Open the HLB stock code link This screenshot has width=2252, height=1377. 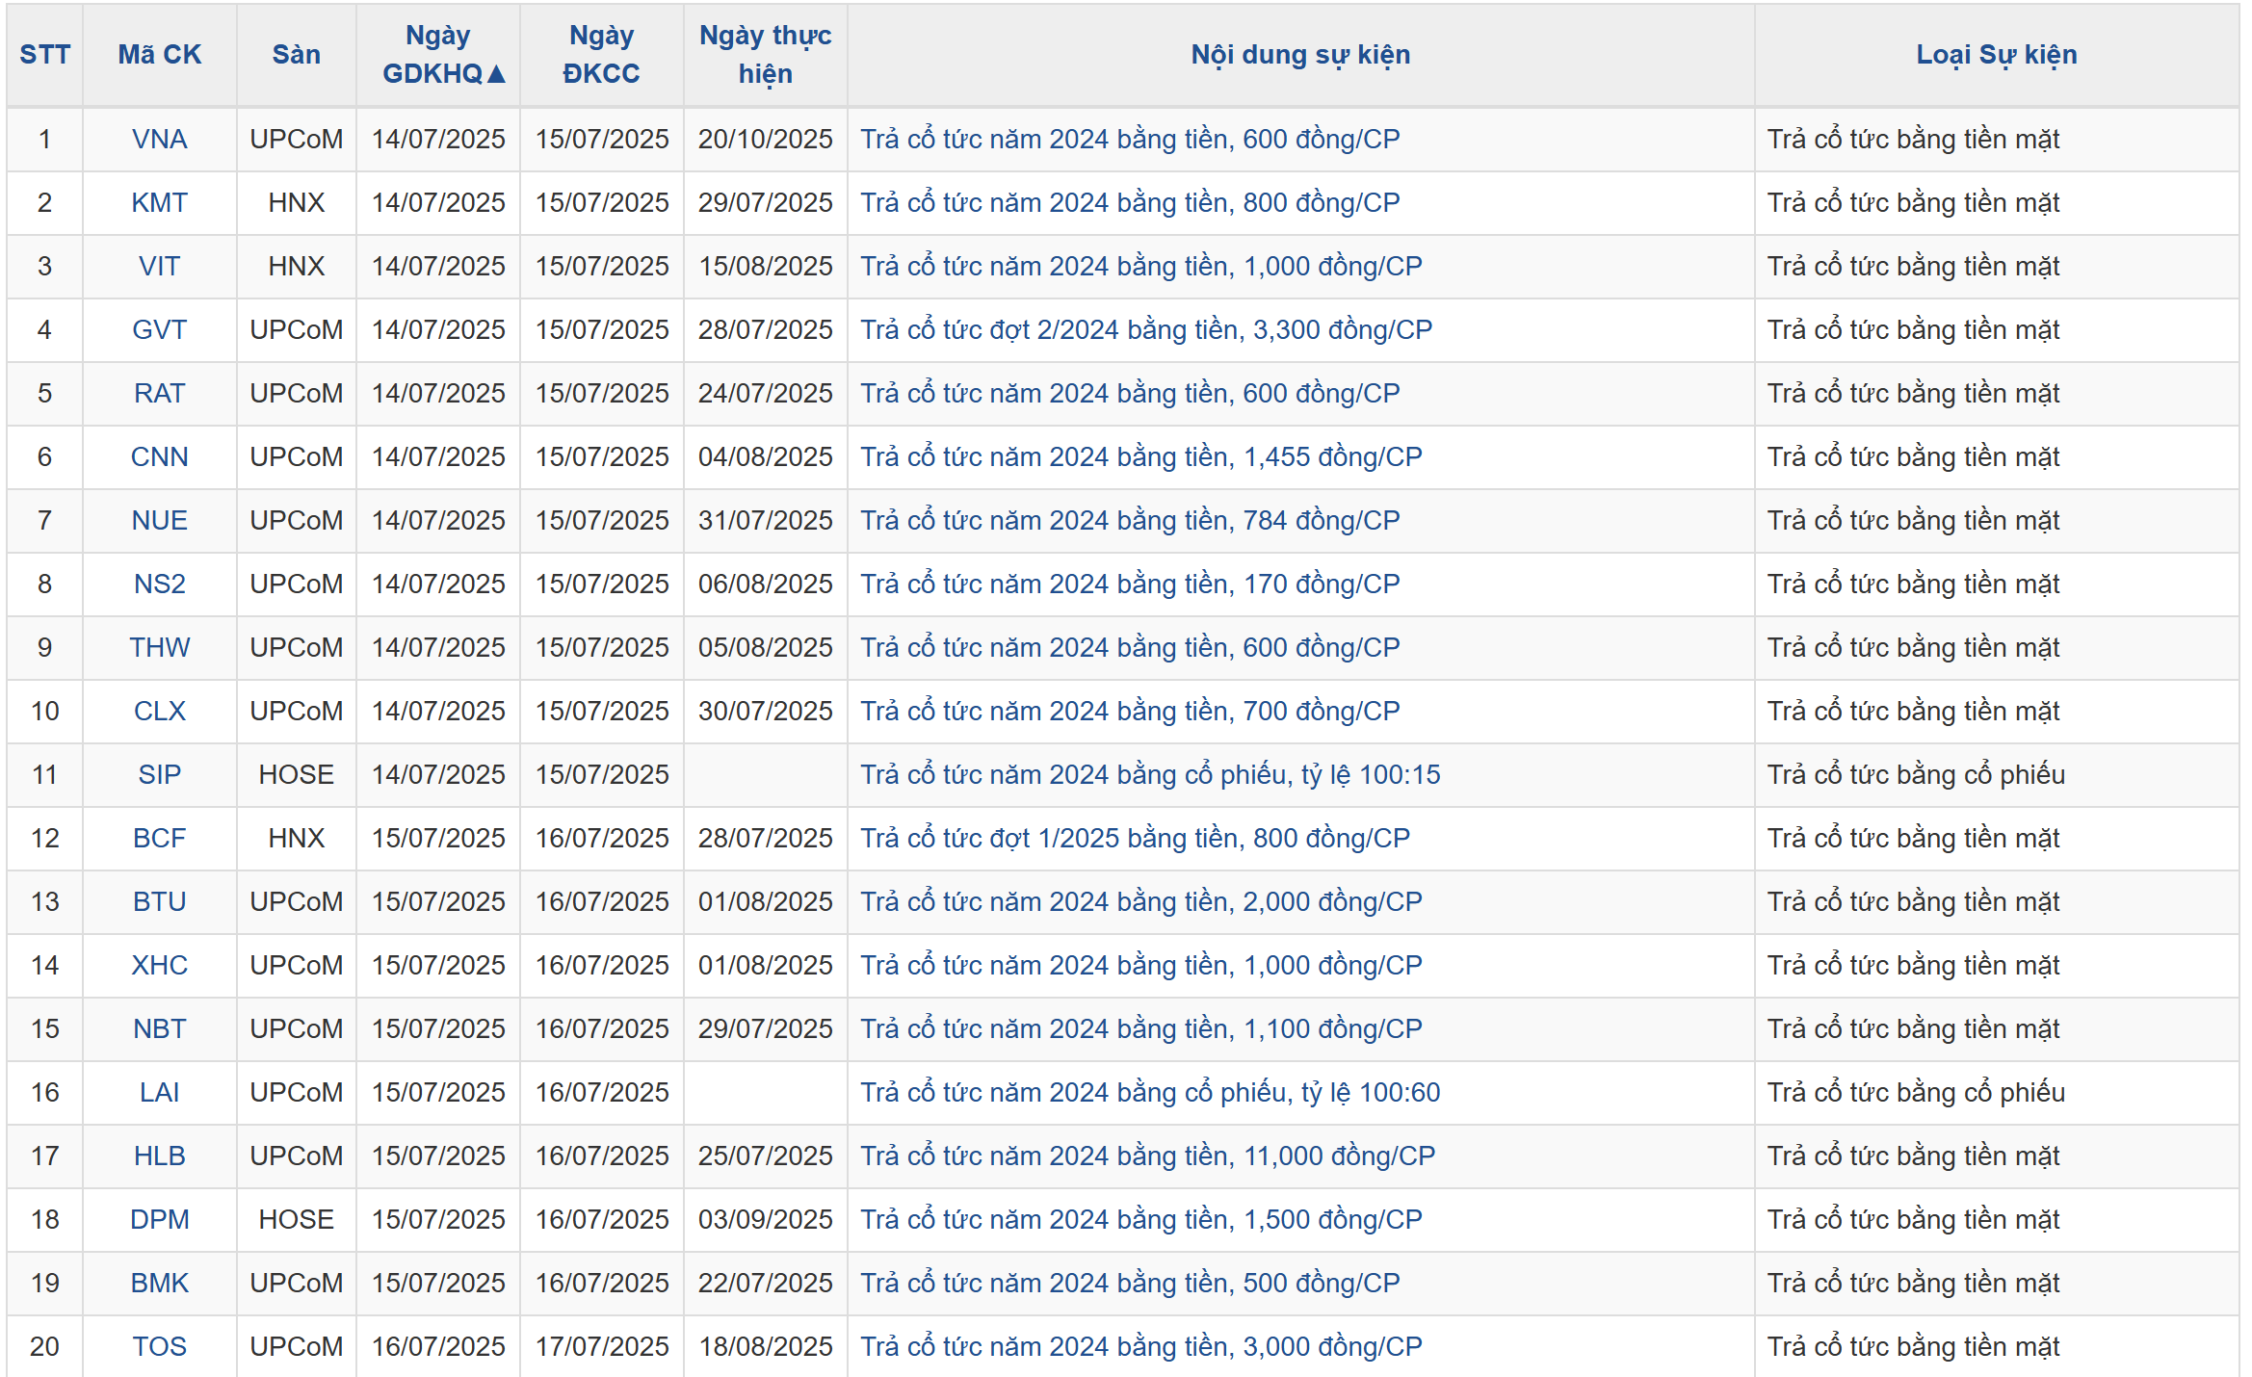click(159, 1156)
